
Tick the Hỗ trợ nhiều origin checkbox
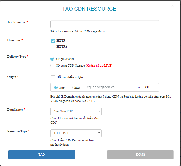pyautogui.click(x=53, y=78)
